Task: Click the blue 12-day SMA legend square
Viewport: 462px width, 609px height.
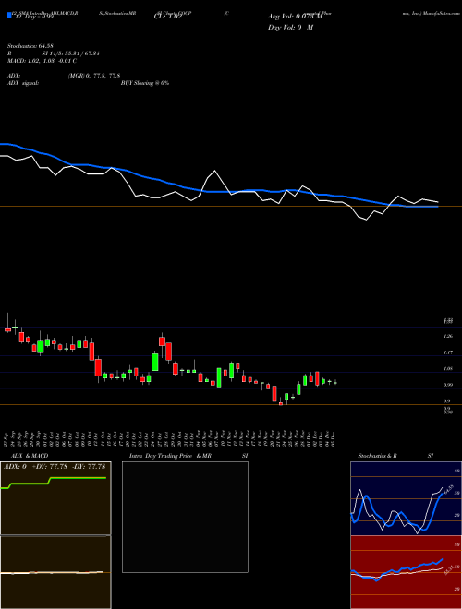Action: click(x=9, y=16)
